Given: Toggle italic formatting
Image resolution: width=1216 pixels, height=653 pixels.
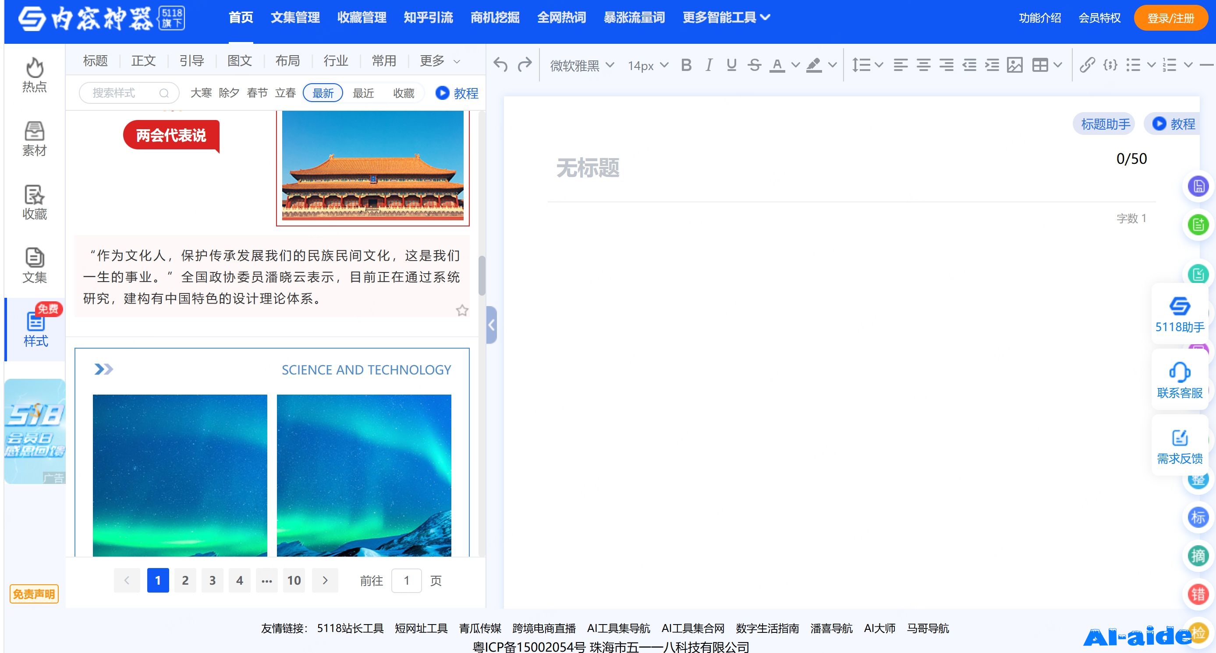Looking at the screenshot, I should pyautogui.click(x=709, y=65).
